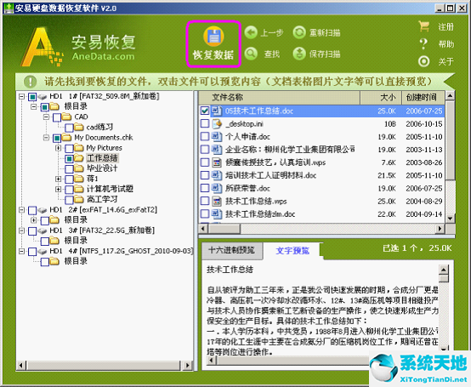
Task: Click the 注册 shopping cart icon
Action: point(424,26)
